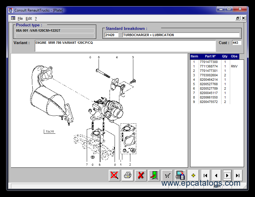Click callout number 4 atop diagram

tap(117, 57)
